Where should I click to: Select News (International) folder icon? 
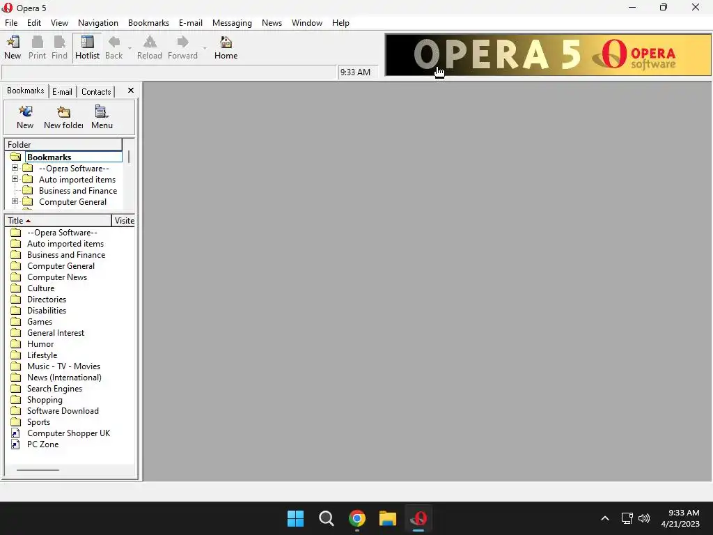coord(16,377)
